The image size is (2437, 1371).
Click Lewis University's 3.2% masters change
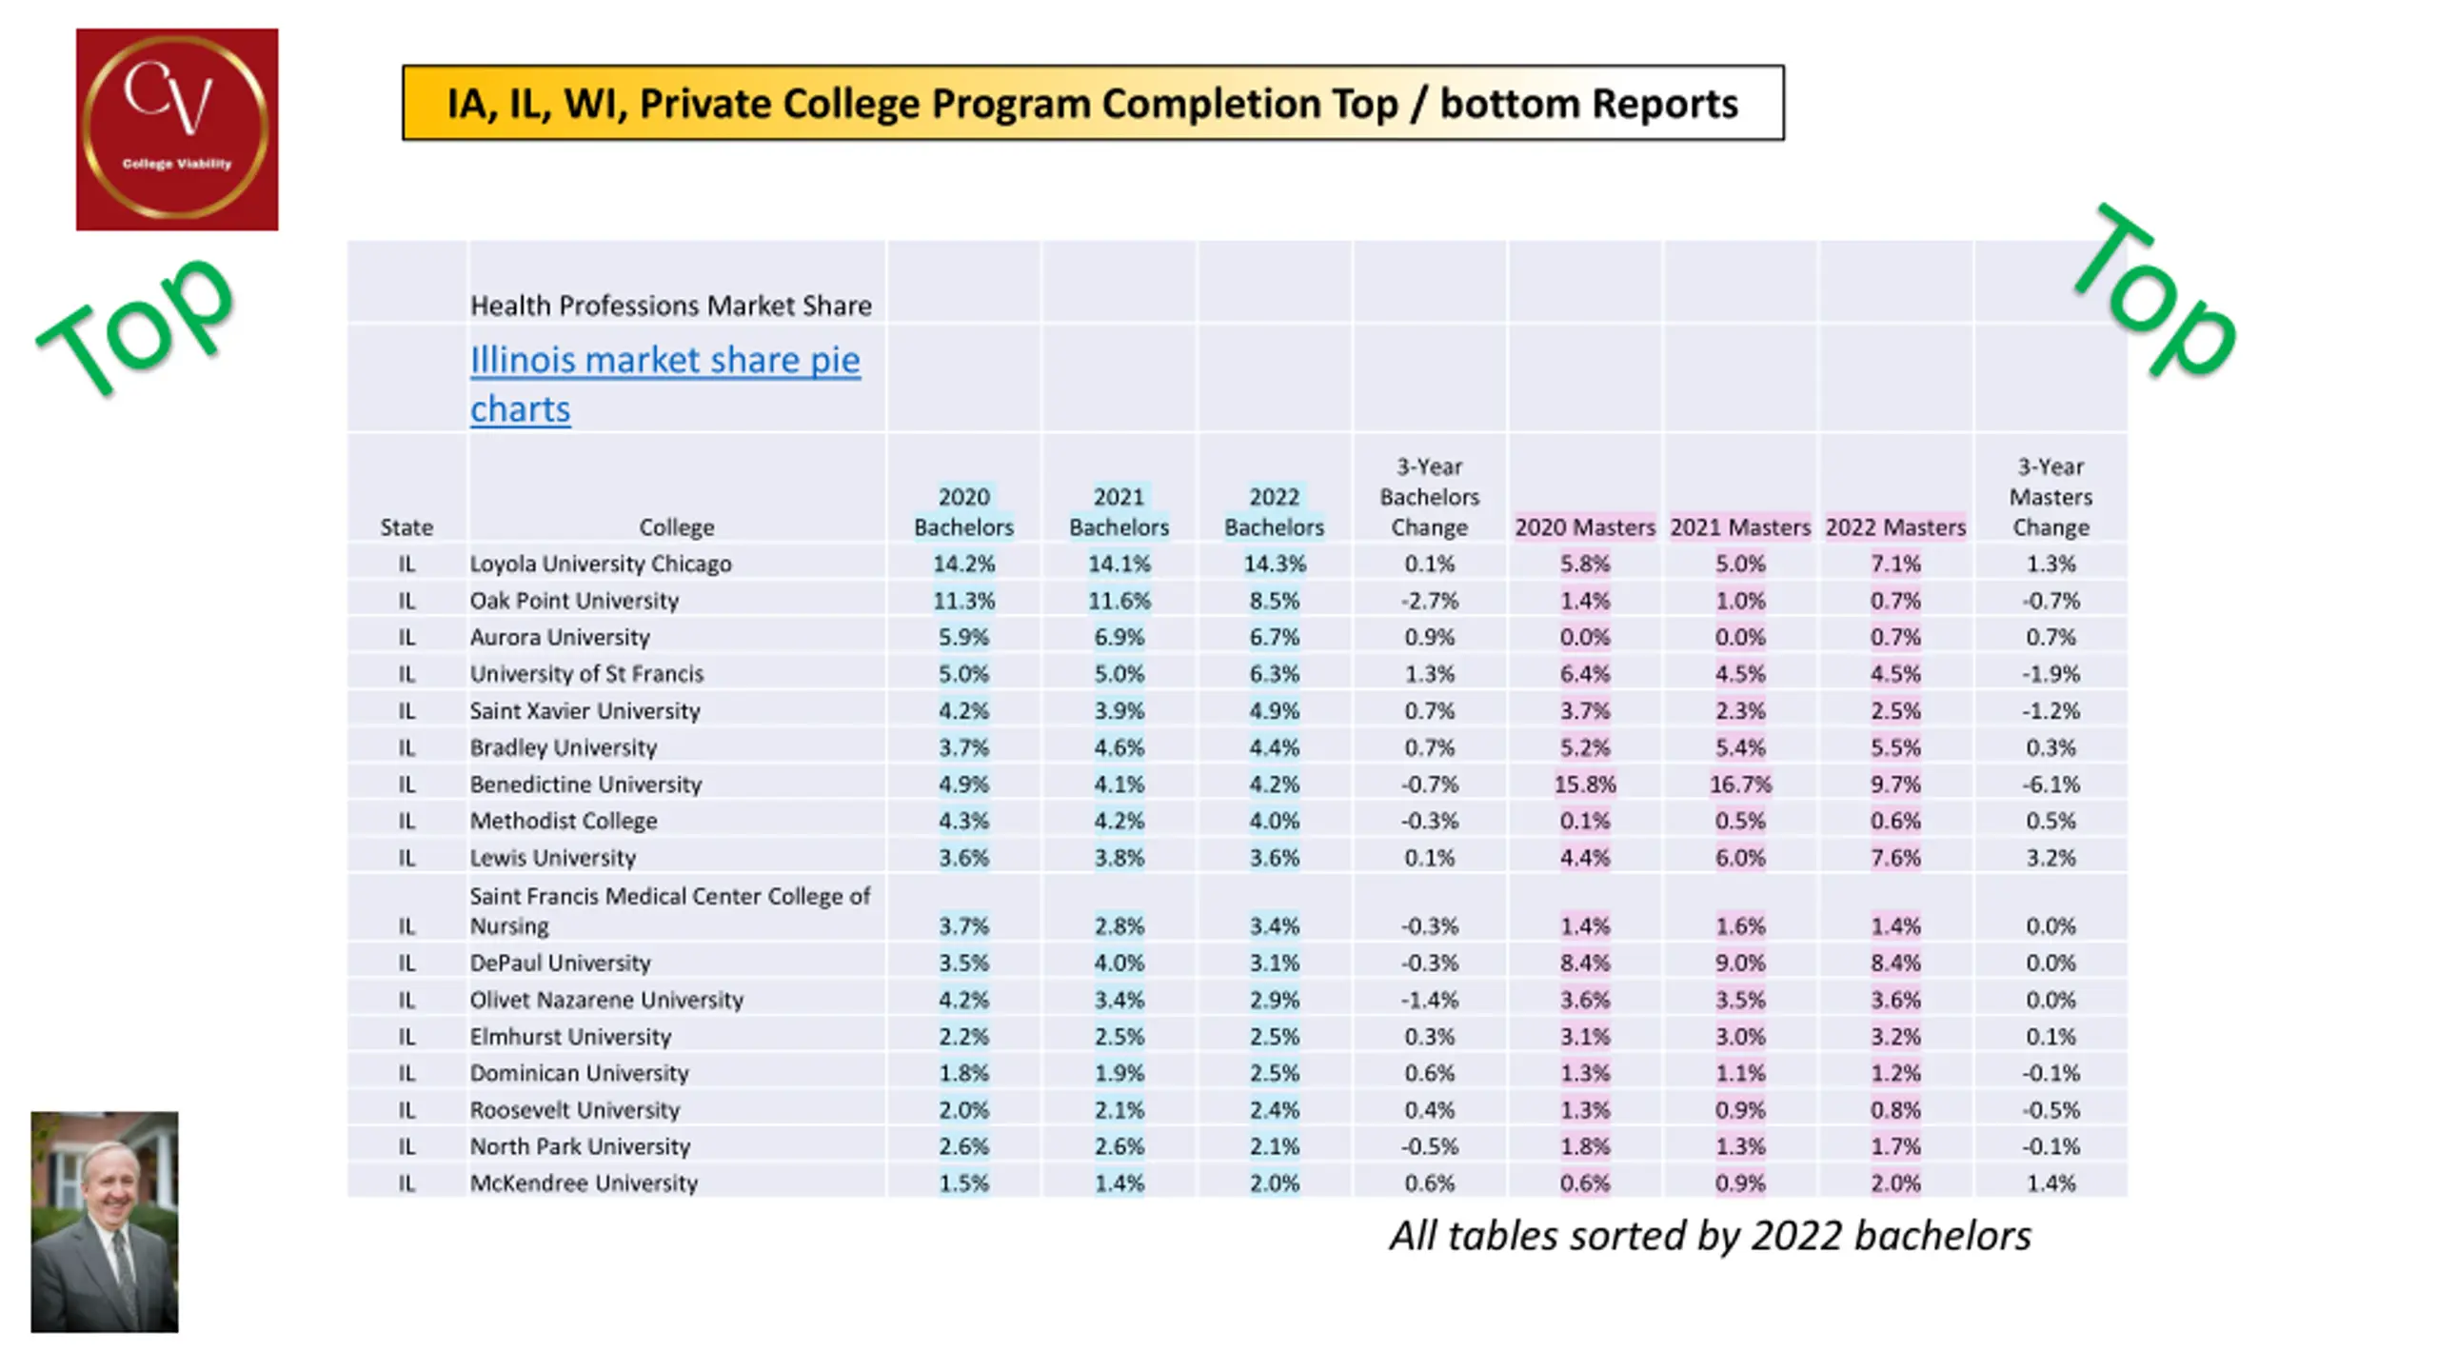[2051, 858]
